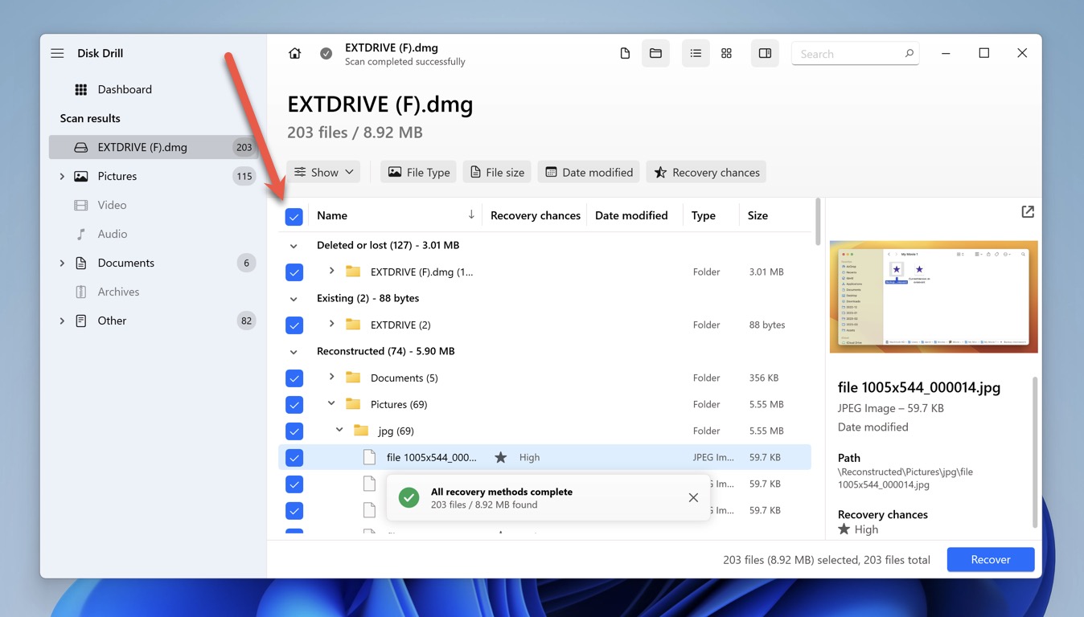Screen dimensions: 1084x617
Task: Click the Audio note icon in sidebar
Action: point(81,234)
